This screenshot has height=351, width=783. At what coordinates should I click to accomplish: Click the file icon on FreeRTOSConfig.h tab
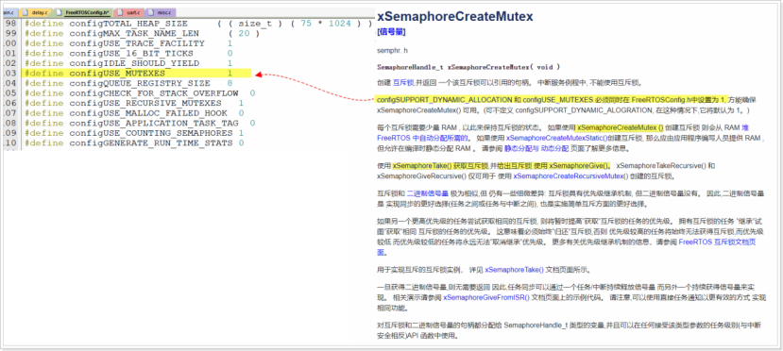(60, 11)
